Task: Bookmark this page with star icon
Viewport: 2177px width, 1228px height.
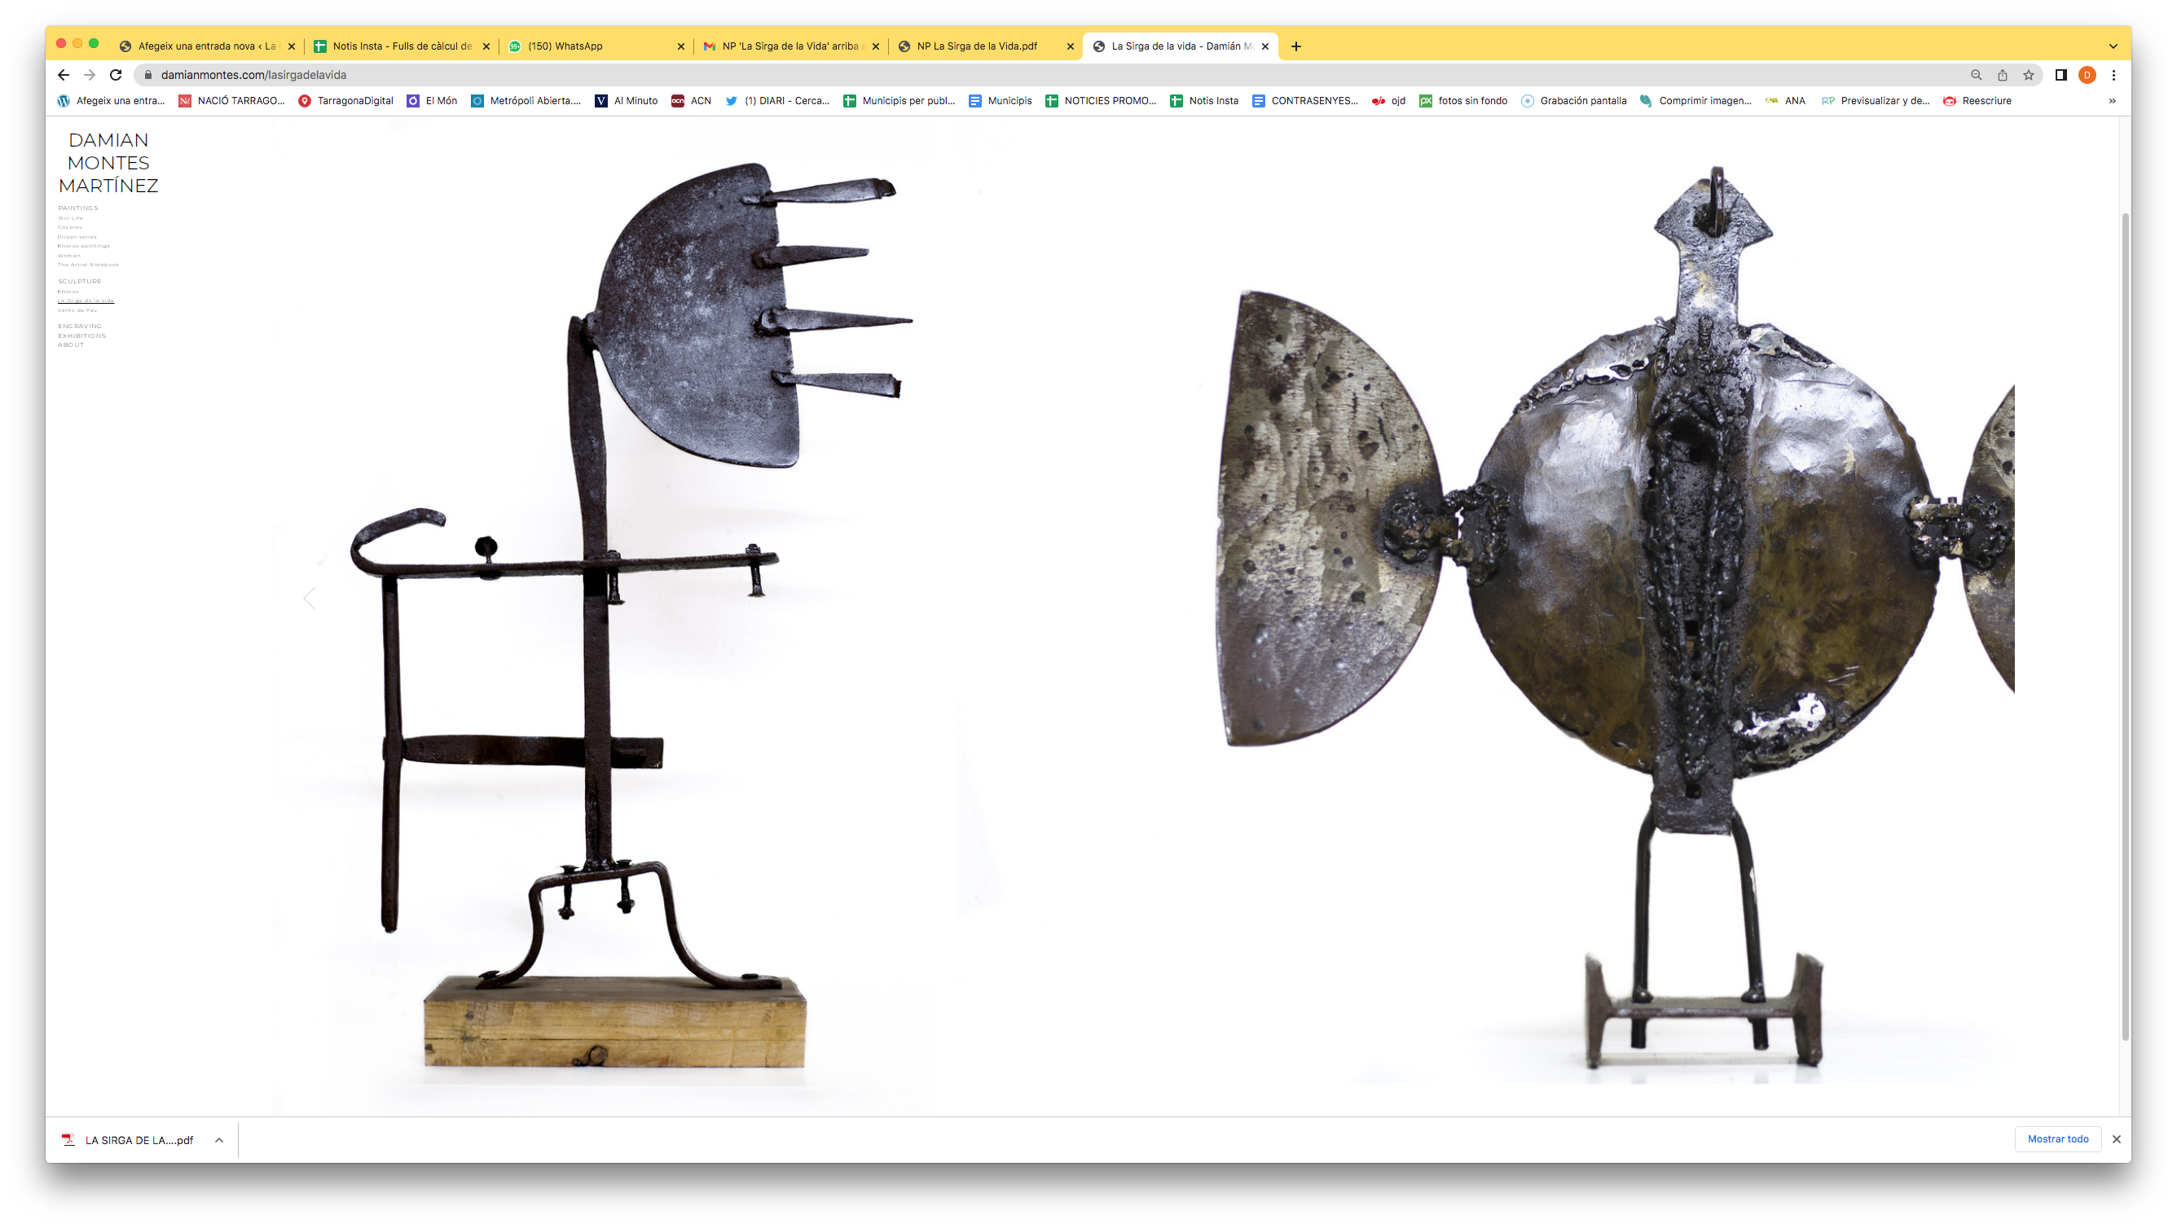Action: click(x=2028, y=75)
